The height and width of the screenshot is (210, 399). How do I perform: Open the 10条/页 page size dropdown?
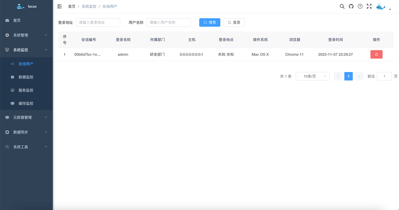(313, 76)
